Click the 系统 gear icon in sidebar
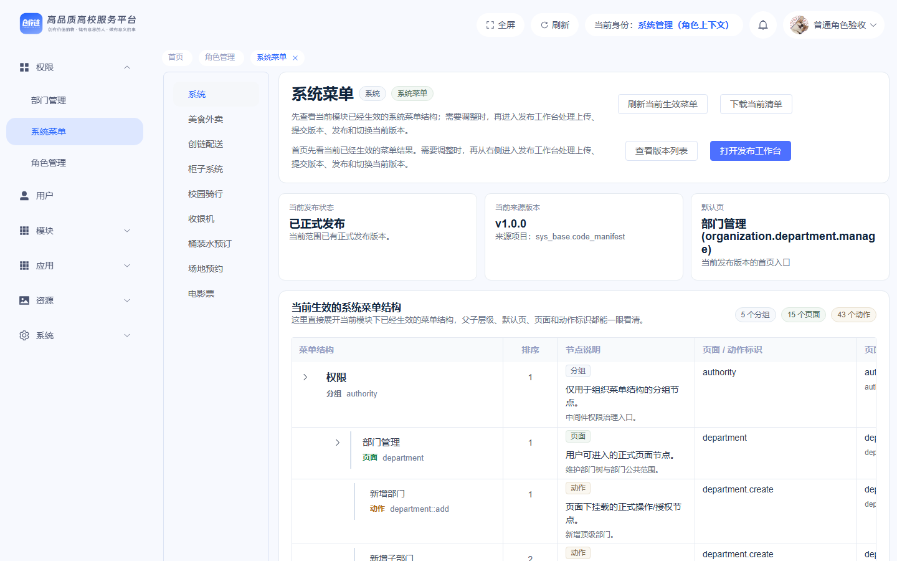897x561 pixels. (x=24, y=335)
